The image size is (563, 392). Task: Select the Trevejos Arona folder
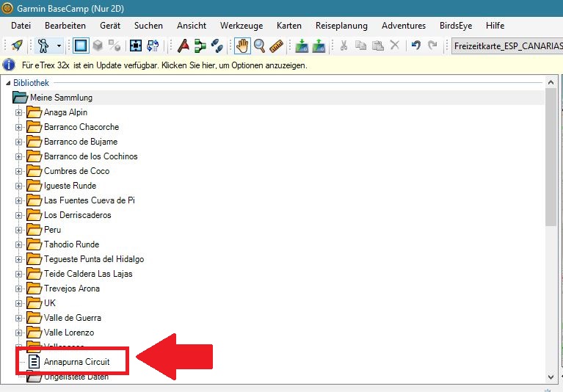[x=71, y=288]
